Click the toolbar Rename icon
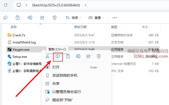The height and width of the screenshot is (105, 169). coord(30,18)
